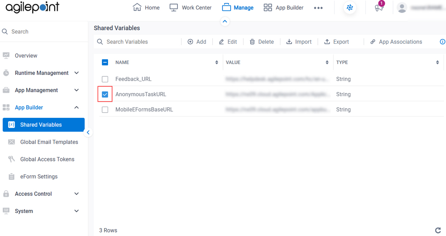This screenshot has height=236, width=446.
Task: Click the round pinwheel icon in header
Action: click(x=350, y=8)
